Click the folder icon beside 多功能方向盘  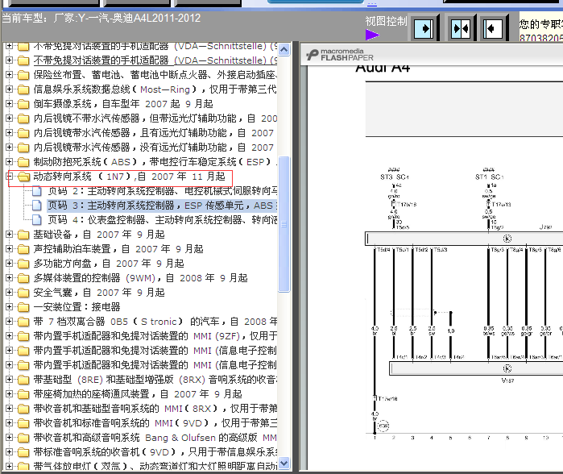[23, 264]
